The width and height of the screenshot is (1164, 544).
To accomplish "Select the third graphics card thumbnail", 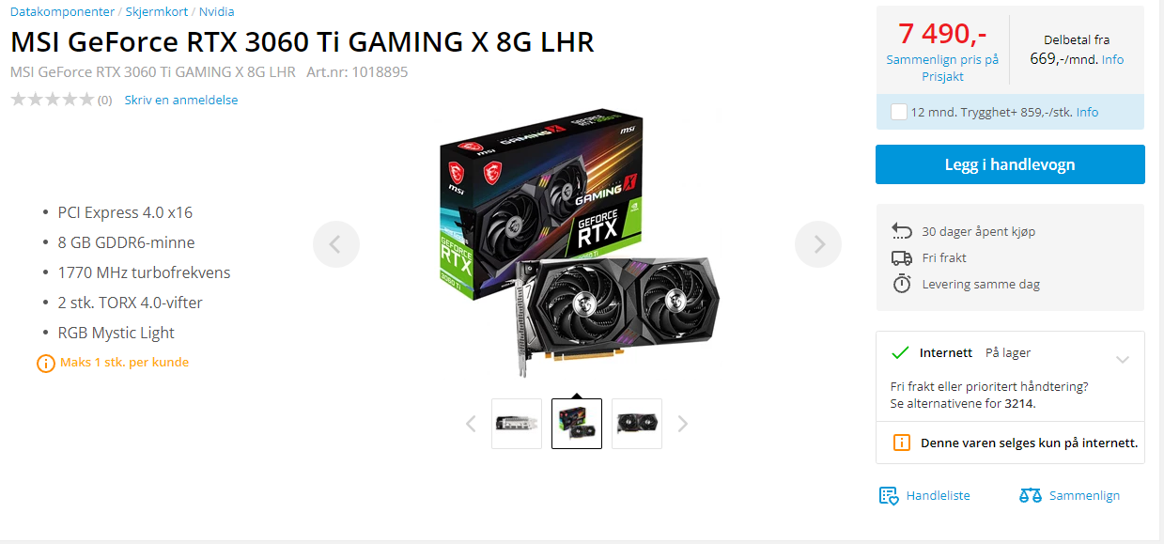I will pos(637,424).
